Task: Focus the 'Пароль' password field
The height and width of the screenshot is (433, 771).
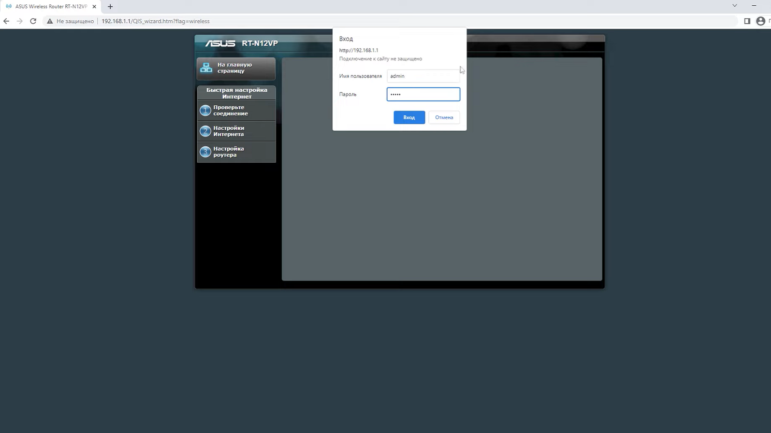Action: pos(423,95)
